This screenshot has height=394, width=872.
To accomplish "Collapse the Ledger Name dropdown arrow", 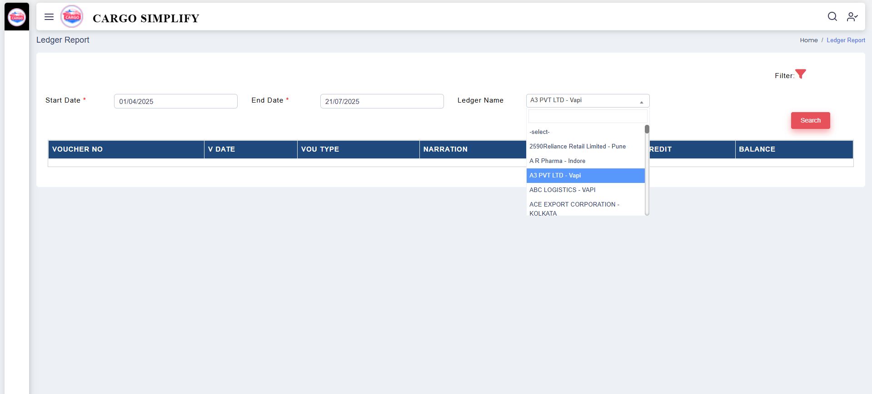I will (641, 102).
